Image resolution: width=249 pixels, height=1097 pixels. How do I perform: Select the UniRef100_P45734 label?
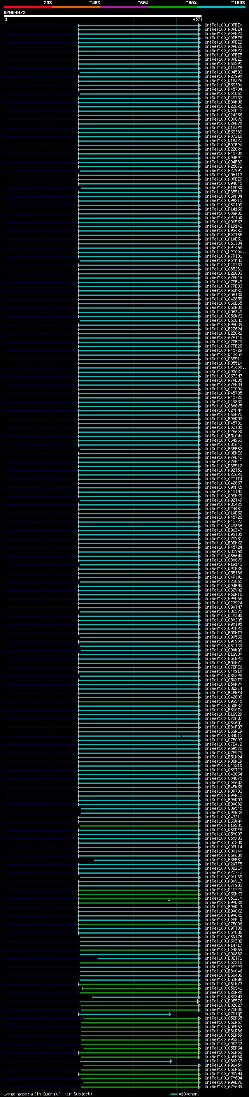(223, 89)
